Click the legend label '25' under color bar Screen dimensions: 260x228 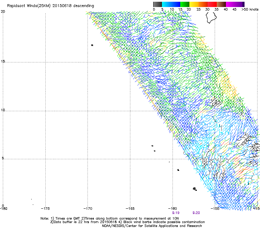199,9
